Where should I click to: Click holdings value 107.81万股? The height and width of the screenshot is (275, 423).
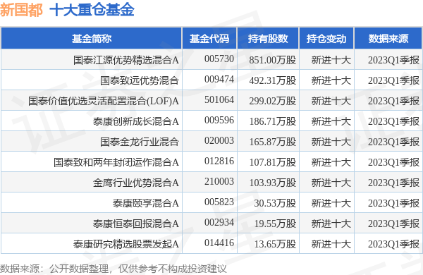pyautogui.click(x=272, y=162)
